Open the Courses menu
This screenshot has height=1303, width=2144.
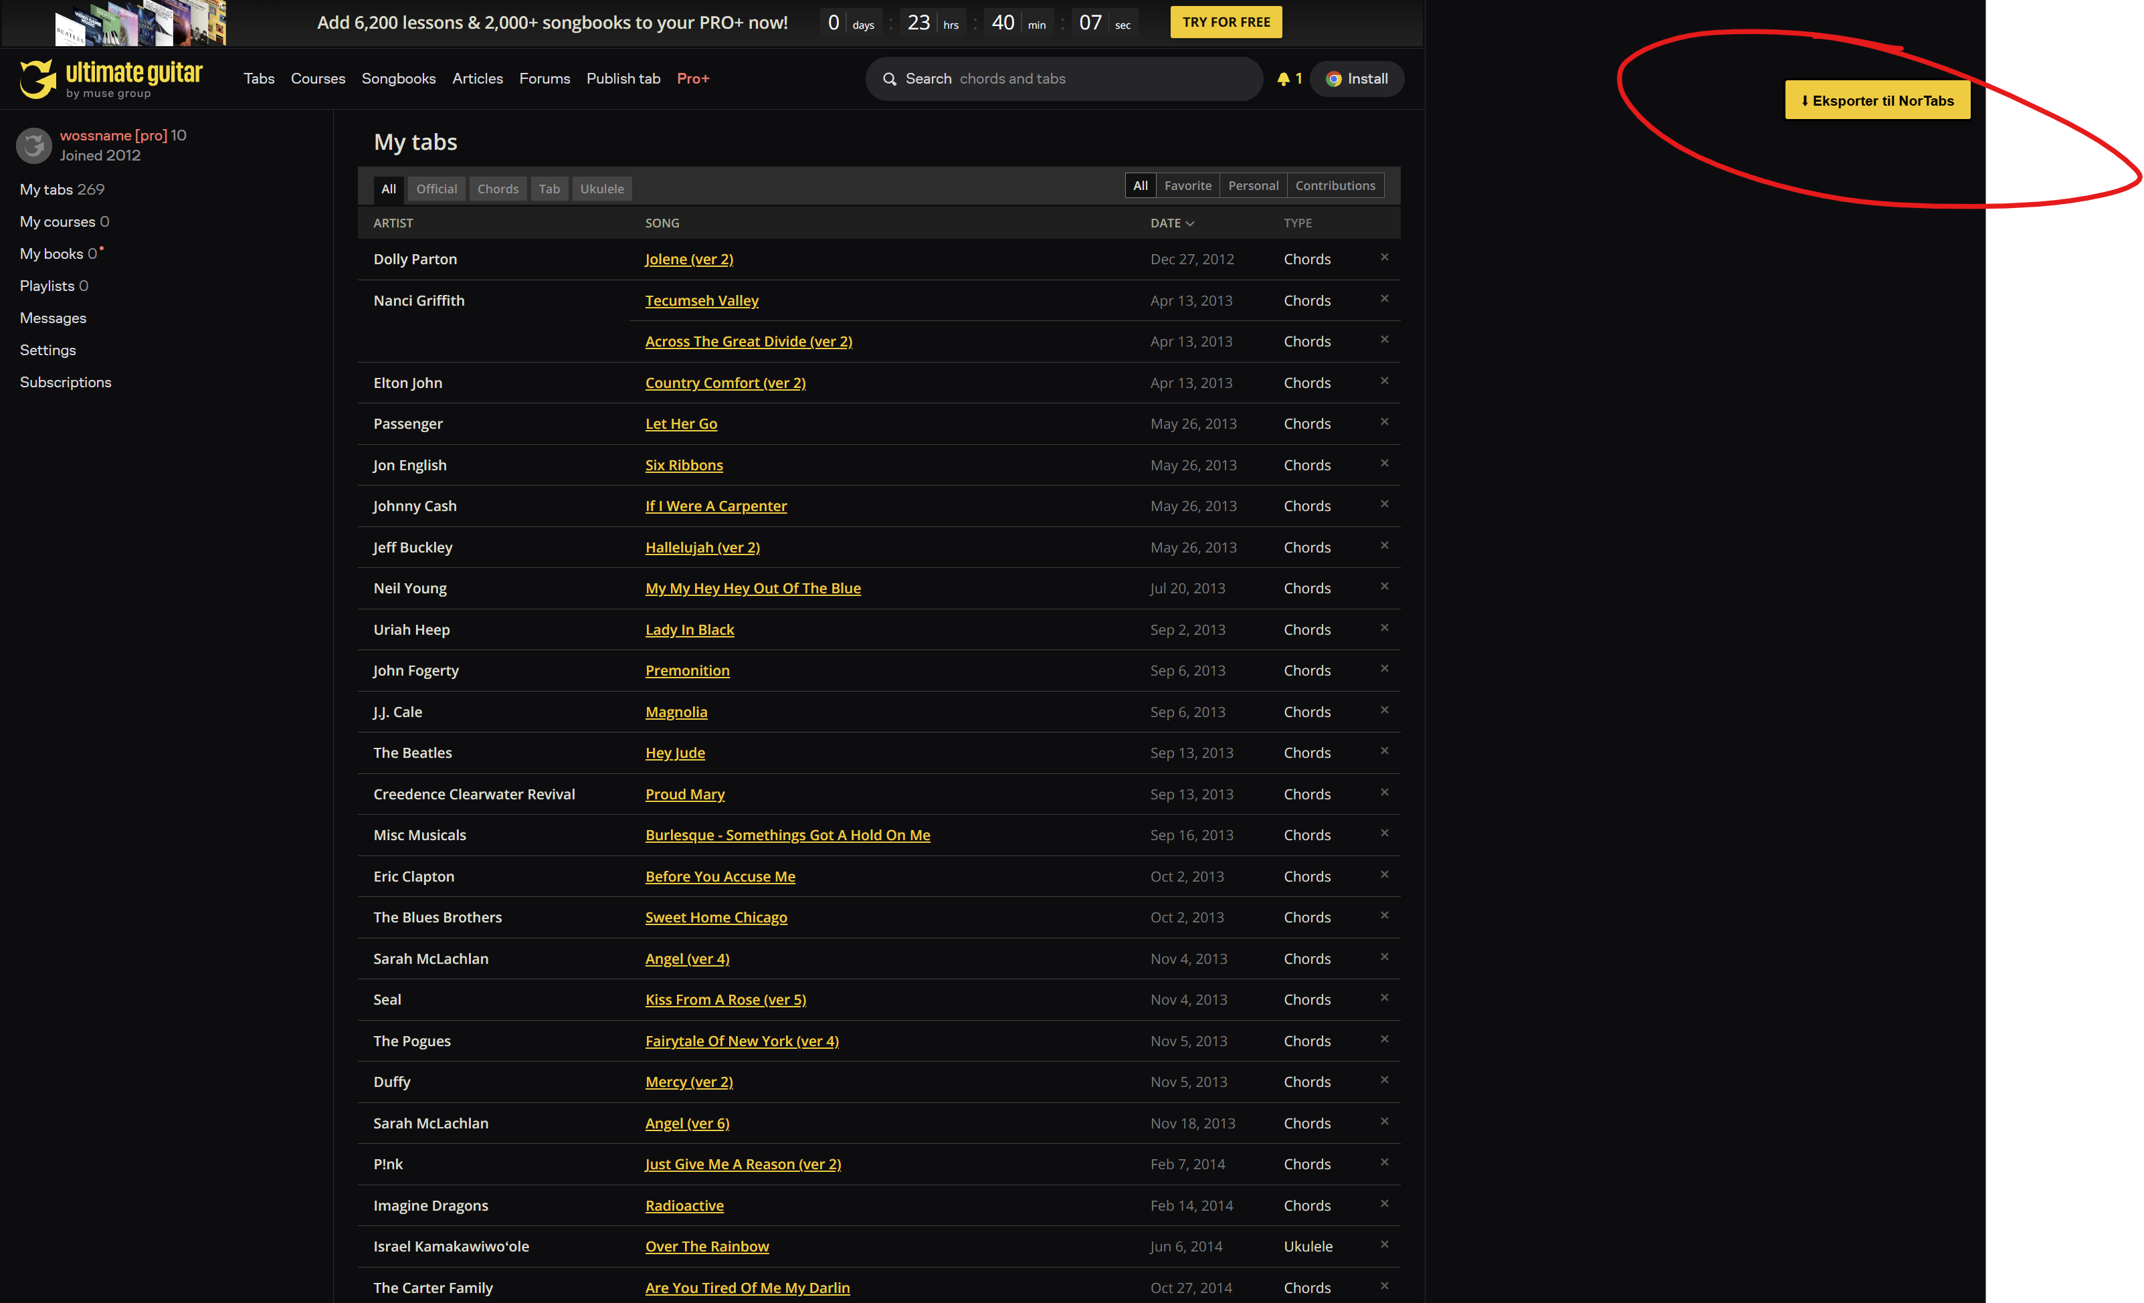(318, 79)
